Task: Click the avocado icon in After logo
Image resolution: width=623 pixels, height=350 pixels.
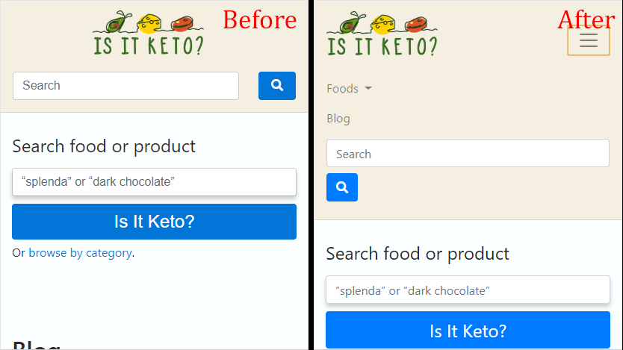Action: pyautogui.click(x=350, y=22)
